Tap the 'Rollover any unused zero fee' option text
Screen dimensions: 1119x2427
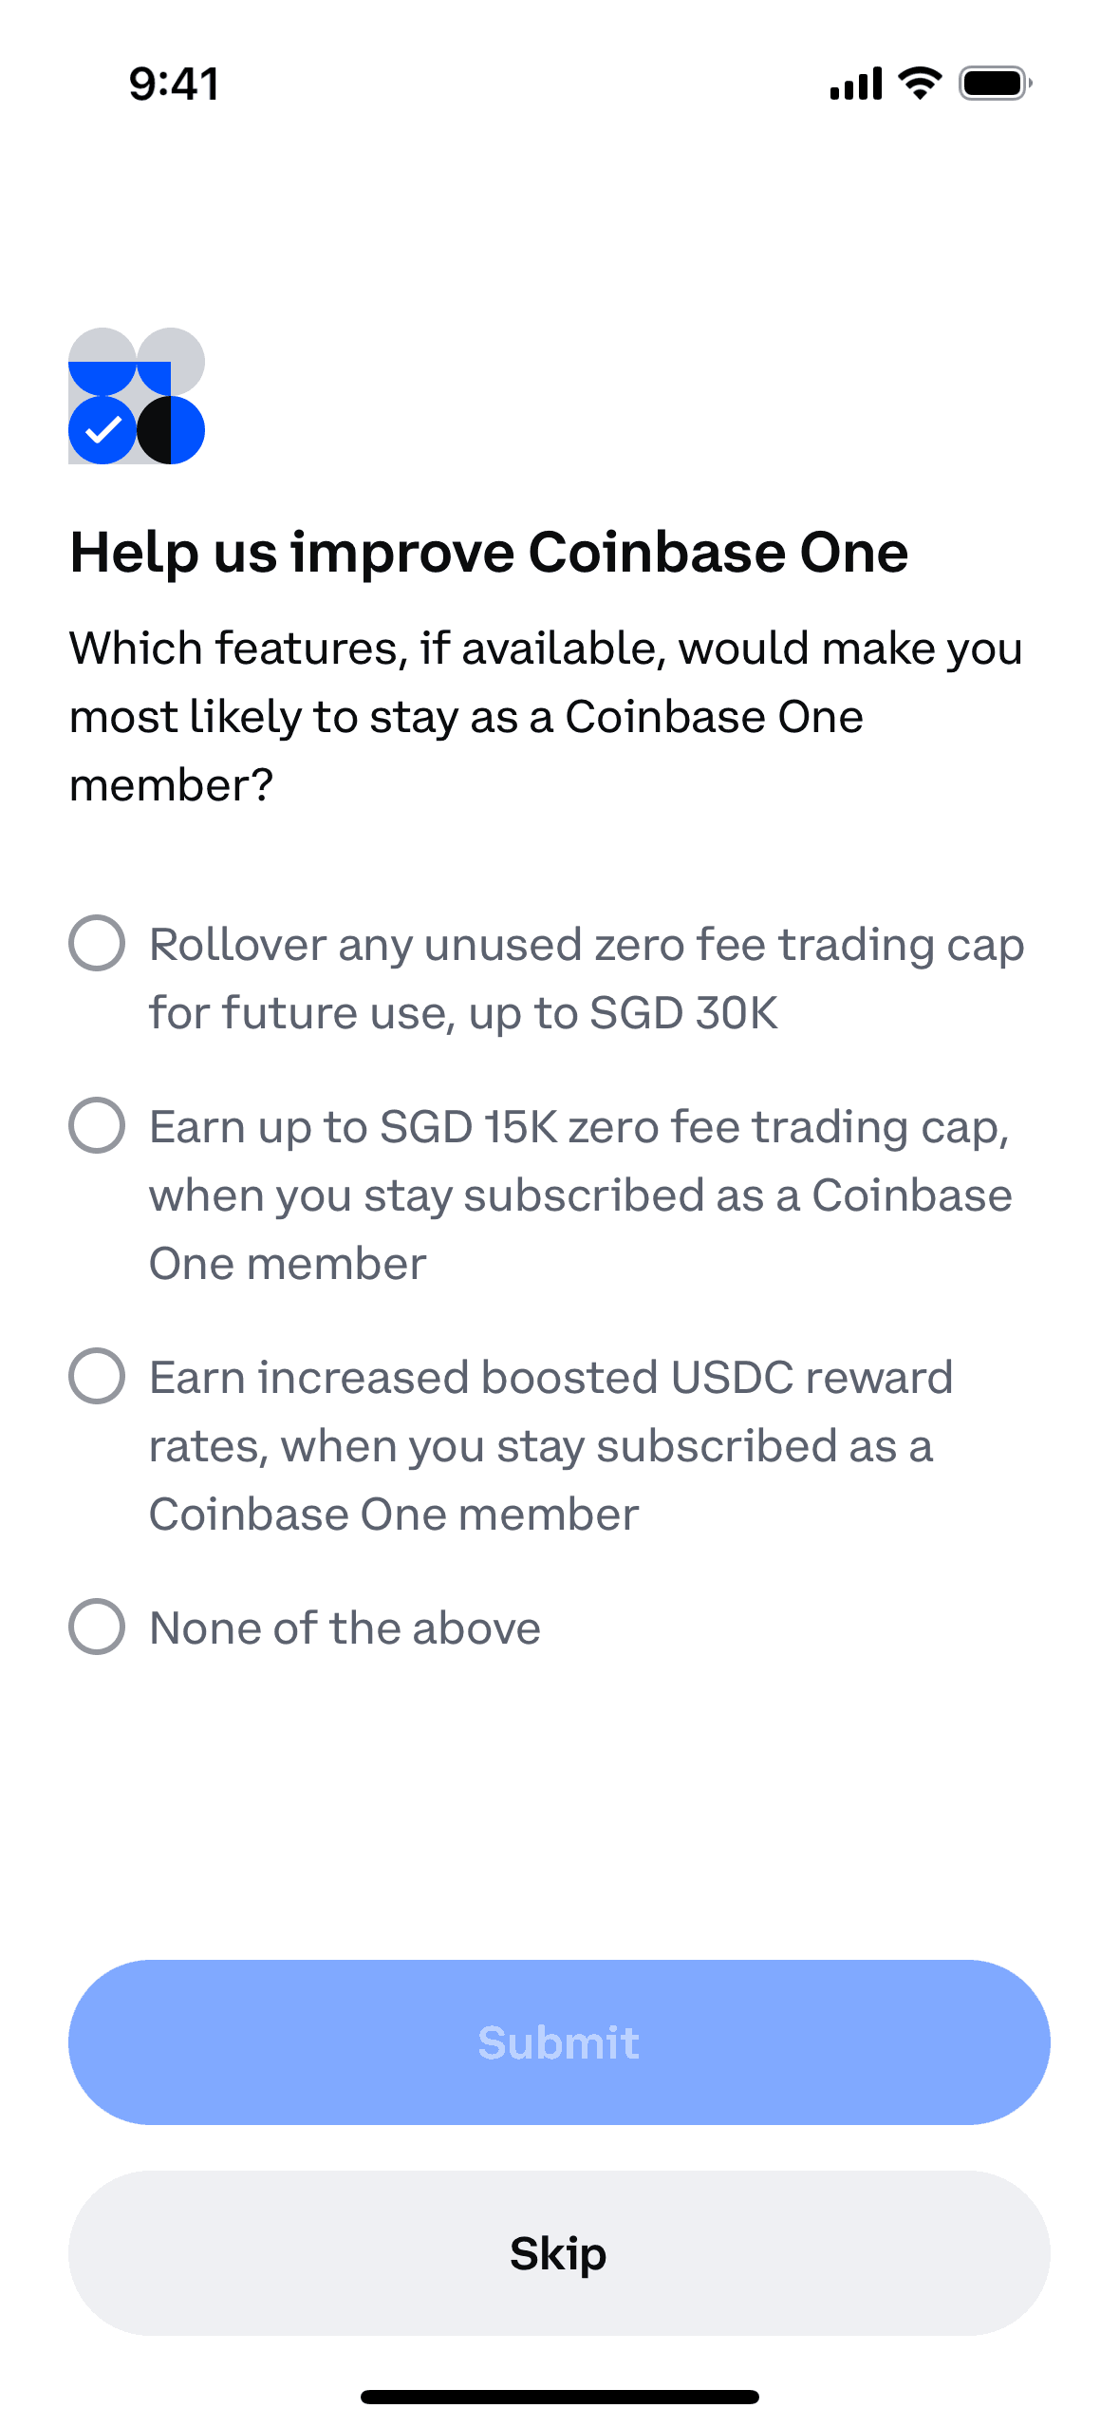(586, 978)
